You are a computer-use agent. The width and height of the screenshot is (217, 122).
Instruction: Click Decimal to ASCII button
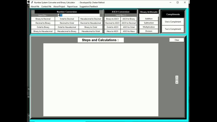point(112,23)
